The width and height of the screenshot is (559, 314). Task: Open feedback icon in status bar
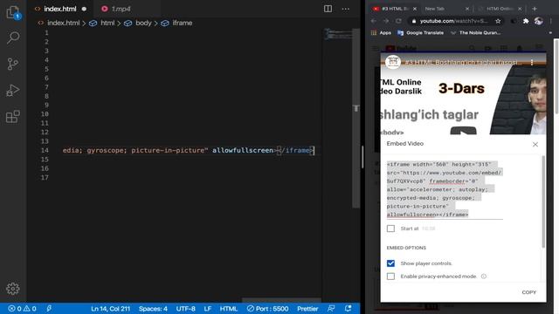click(x=331, y=309)
